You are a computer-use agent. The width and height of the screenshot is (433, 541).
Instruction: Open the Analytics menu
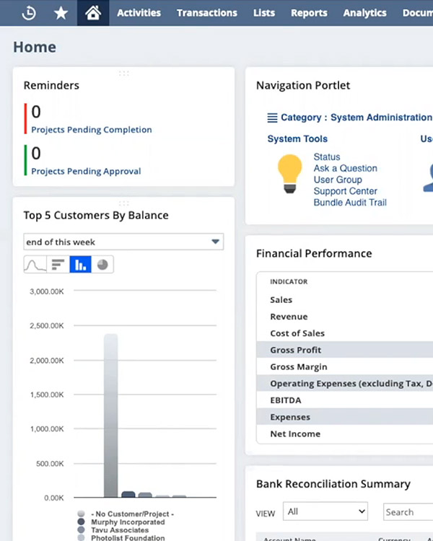coord(364,13)
